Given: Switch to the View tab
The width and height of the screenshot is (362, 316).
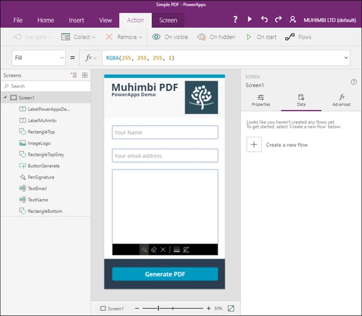Looking at the screenshot, I should (x=106, y=20).
